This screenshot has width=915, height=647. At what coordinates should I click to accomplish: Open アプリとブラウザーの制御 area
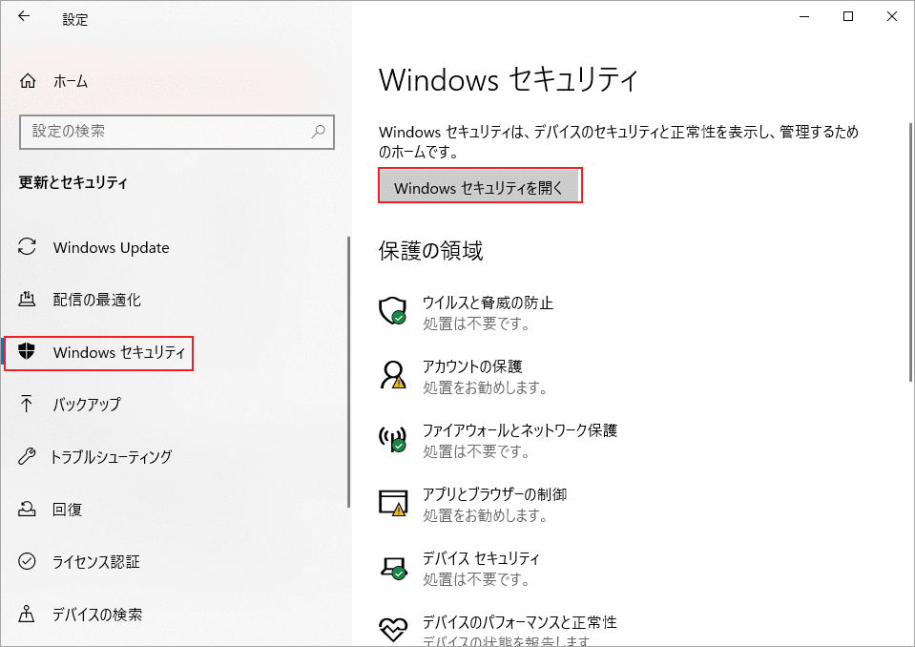(x=494, y=494)
